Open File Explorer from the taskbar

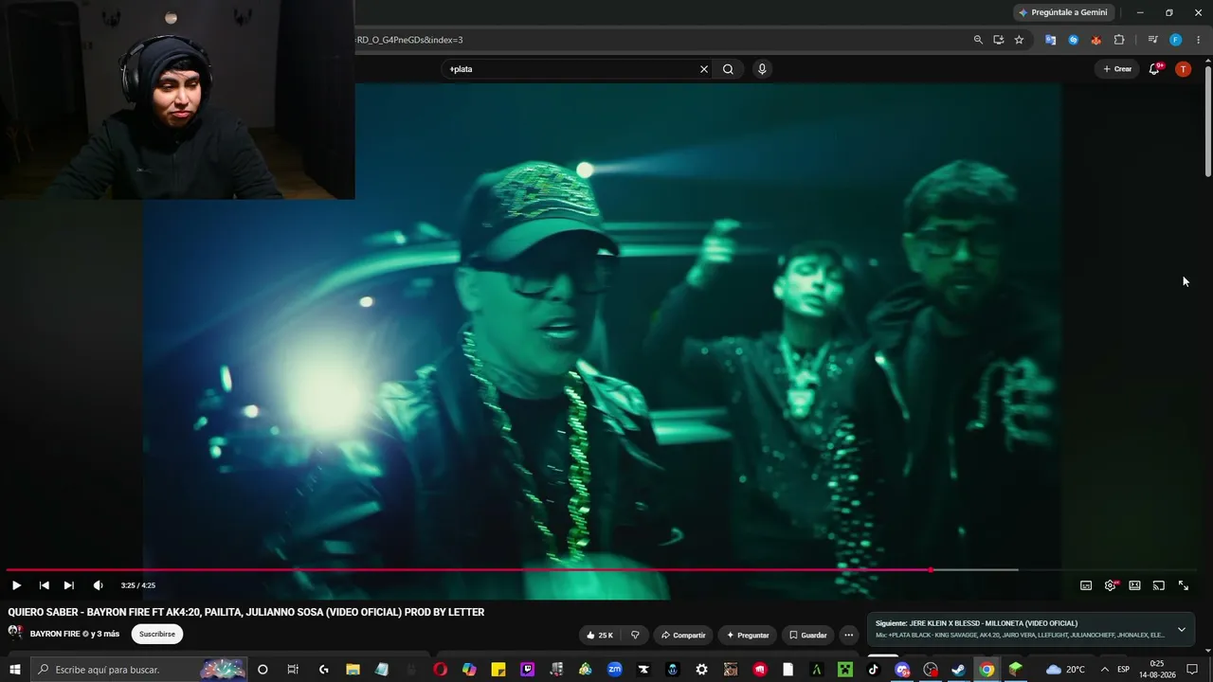353,670
